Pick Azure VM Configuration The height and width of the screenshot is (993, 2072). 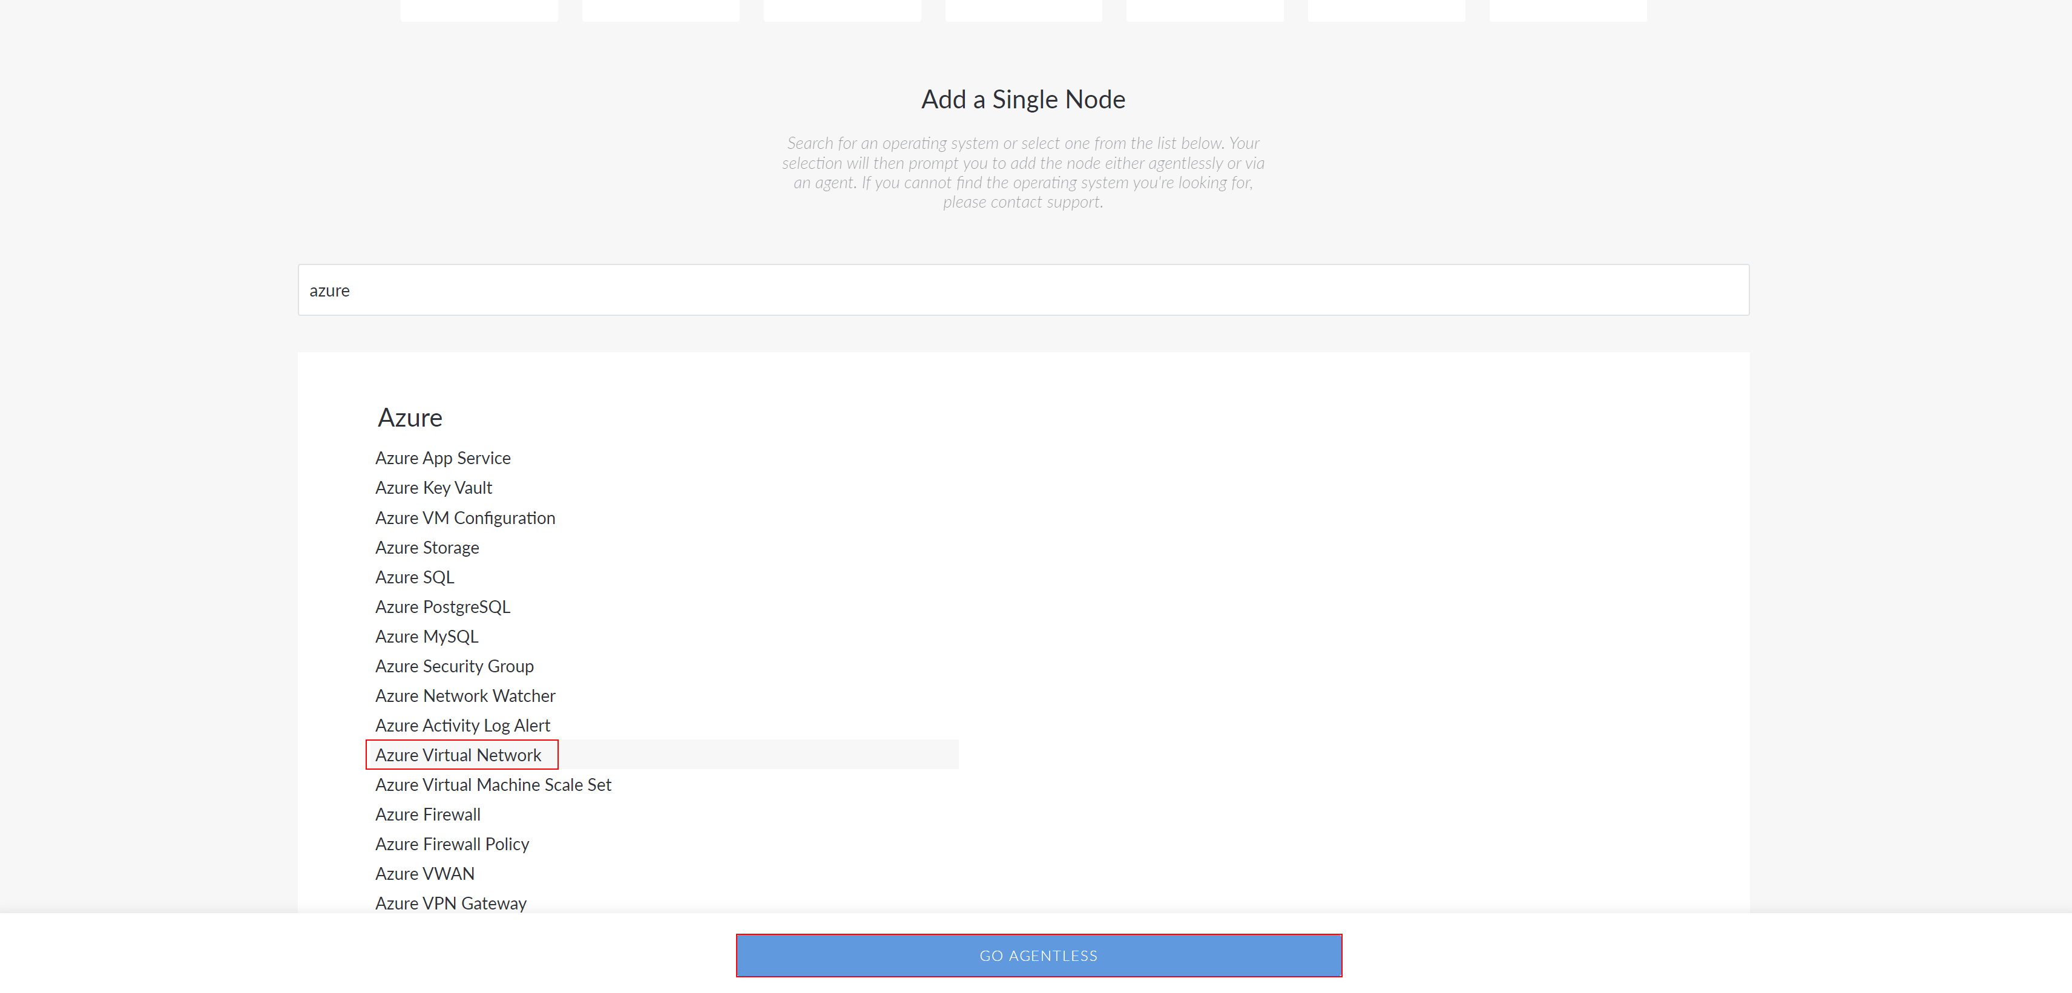pyautogui.click(x=465, y=518)
